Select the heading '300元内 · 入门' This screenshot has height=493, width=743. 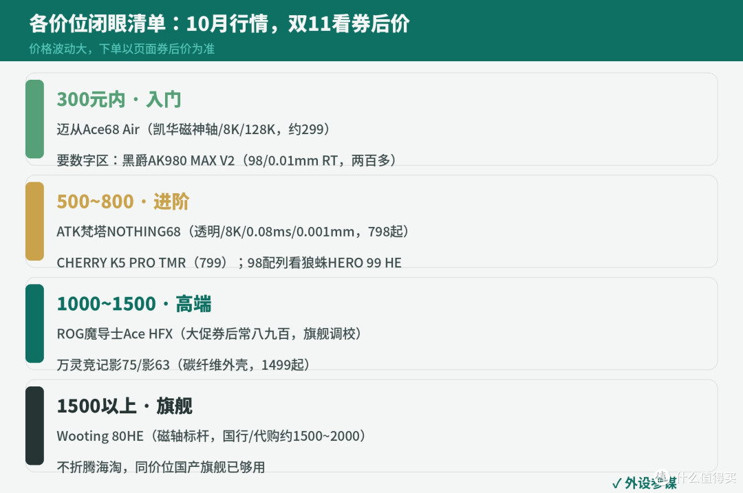pyautogui.click(x=119, y=100)
